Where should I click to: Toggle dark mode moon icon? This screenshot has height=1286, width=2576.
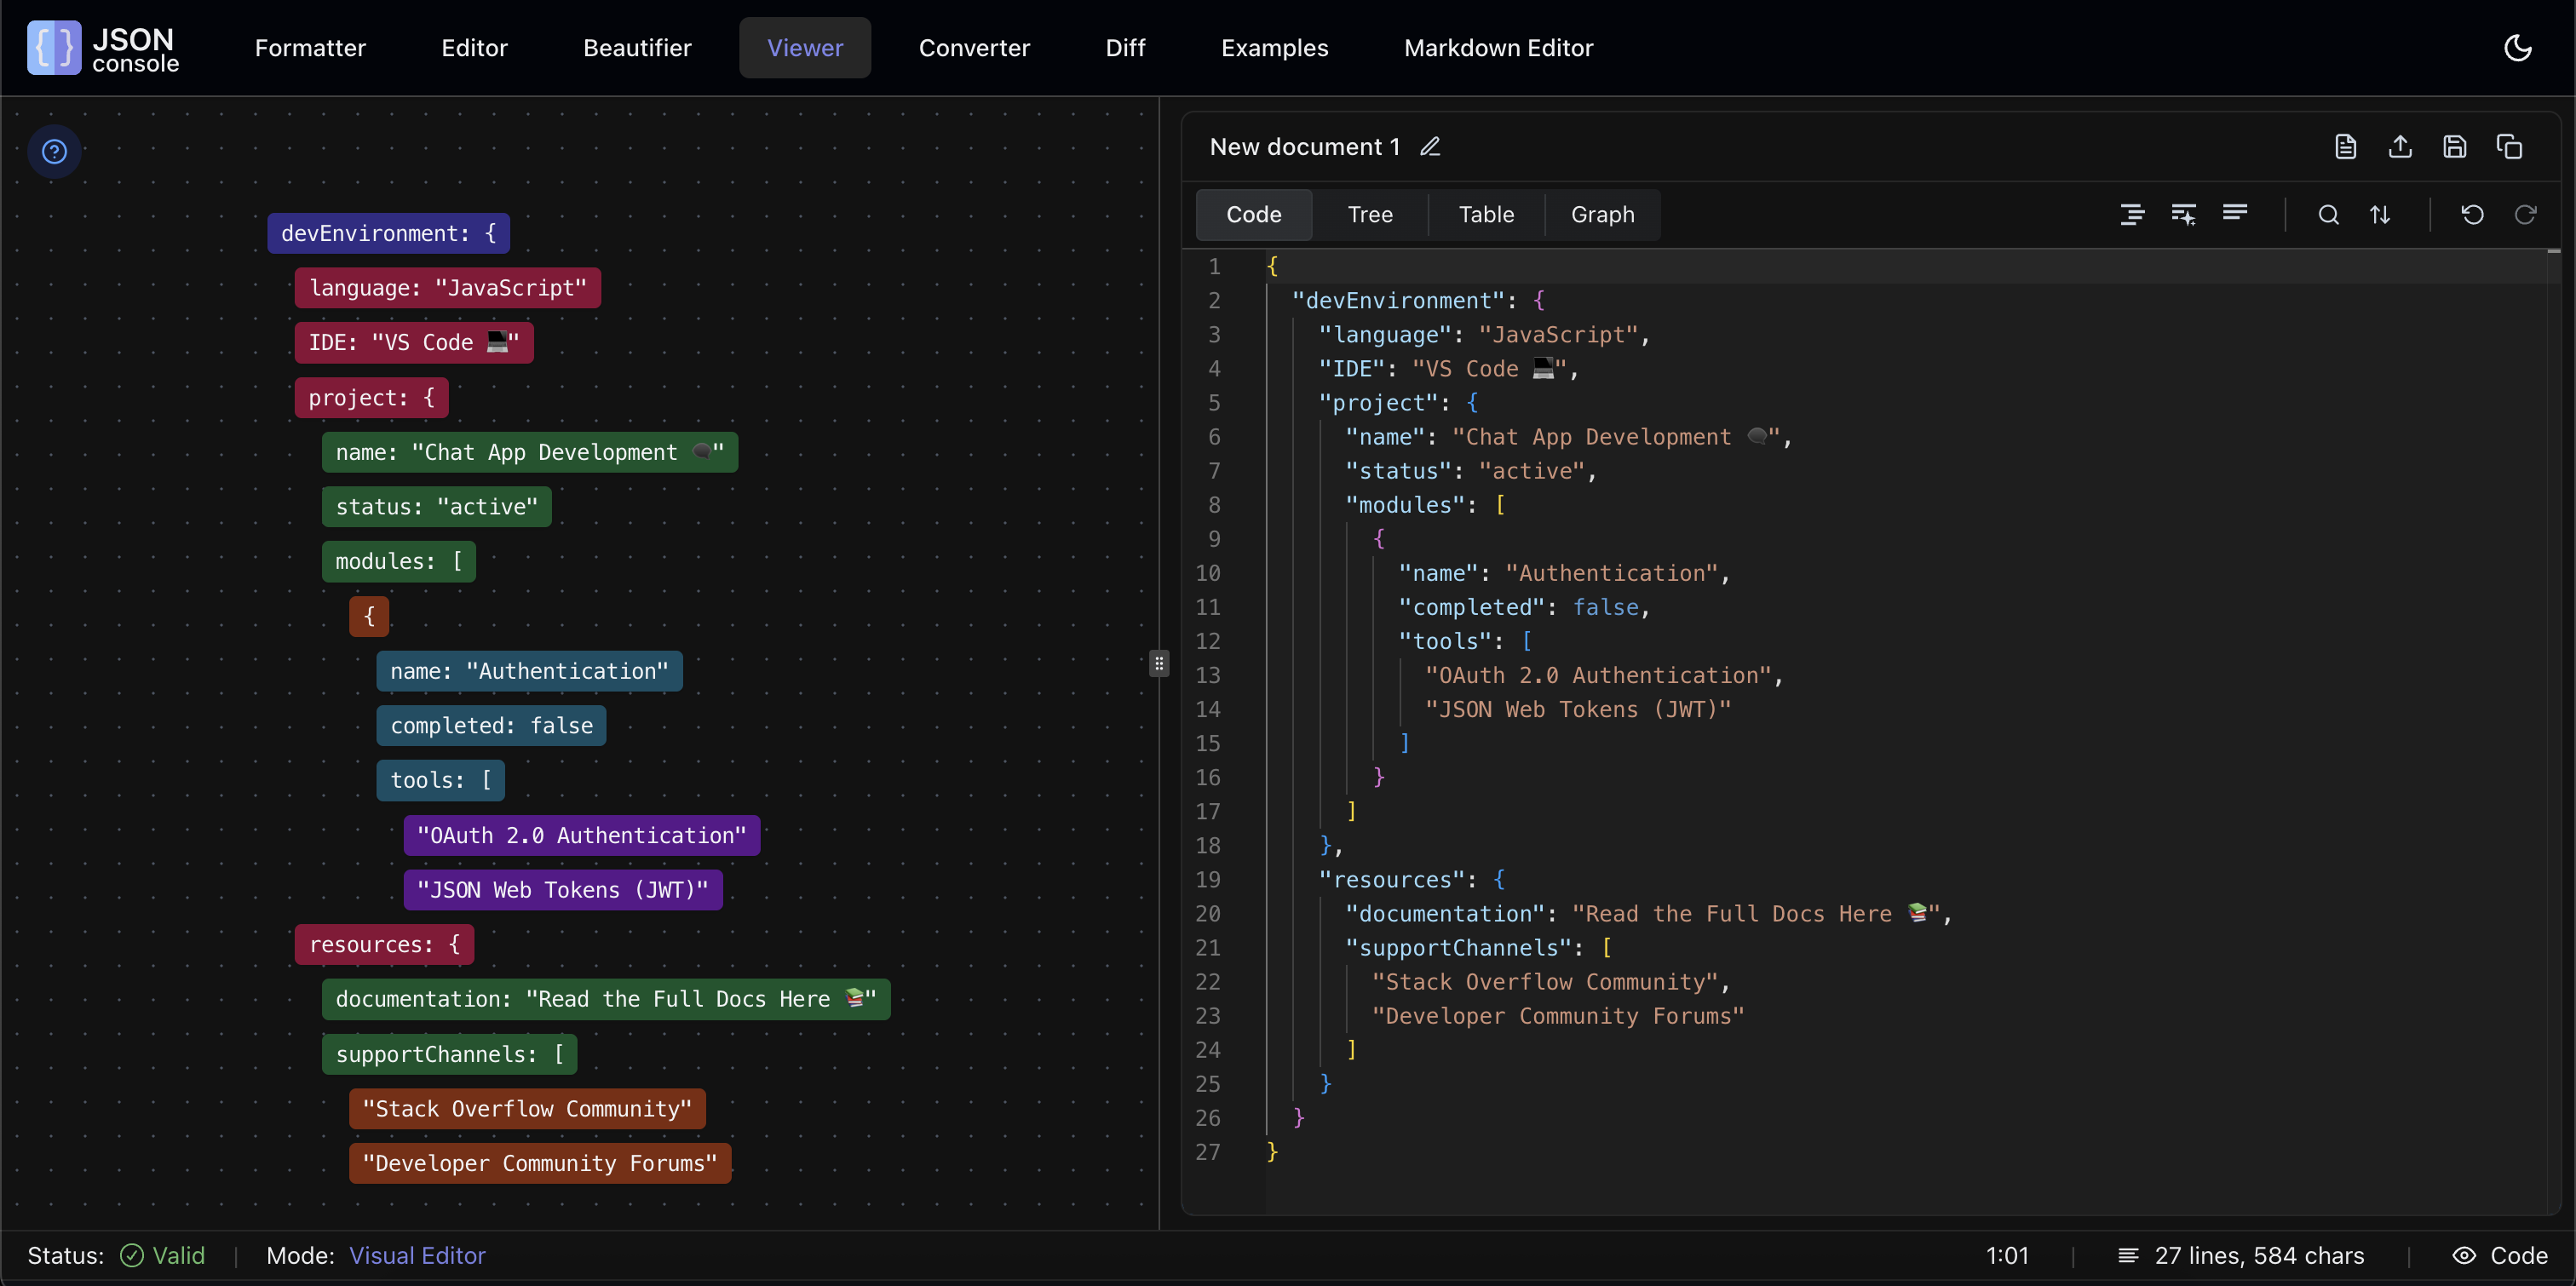tap(2517, 48)
